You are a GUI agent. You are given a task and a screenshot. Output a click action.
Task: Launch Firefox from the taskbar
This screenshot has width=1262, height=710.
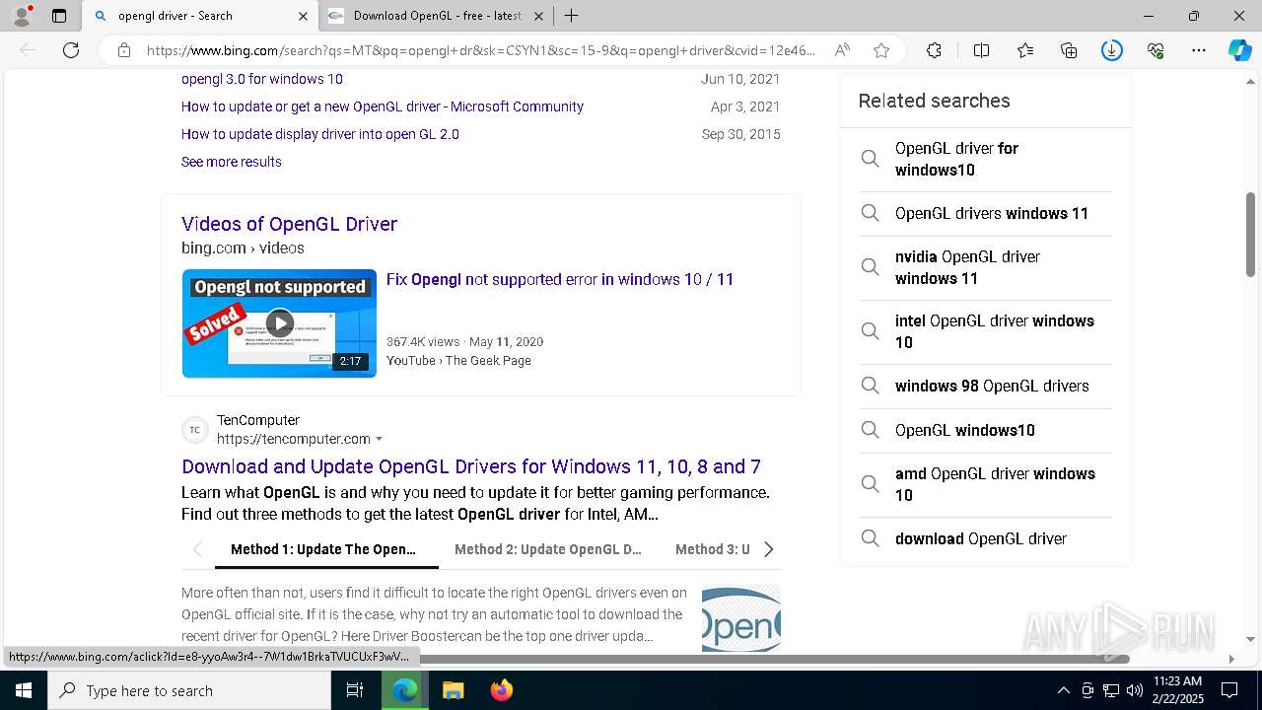(x=502, y=690)
